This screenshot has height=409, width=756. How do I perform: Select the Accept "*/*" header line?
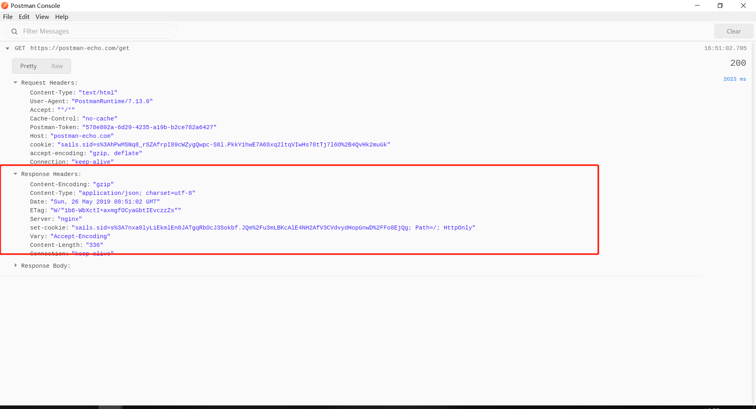(52, 110)
